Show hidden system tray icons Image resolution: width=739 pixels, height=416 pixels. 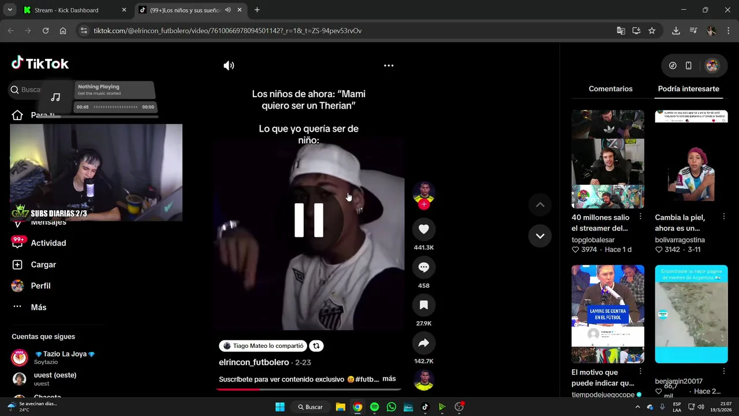click(x=637, y=407)
